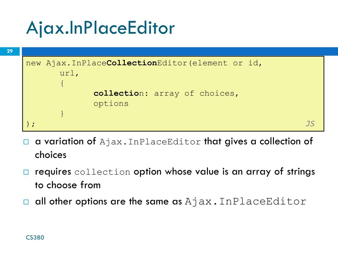
Task: Click the slide title Ajax.InPlaceEditor
Action: pyautogui.click(x=100, y=28)
